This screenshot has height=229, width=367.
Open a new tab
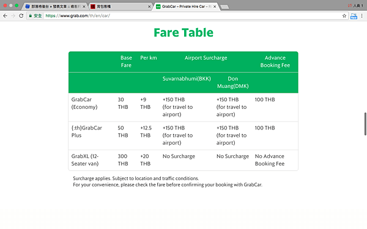coord(224,7)
